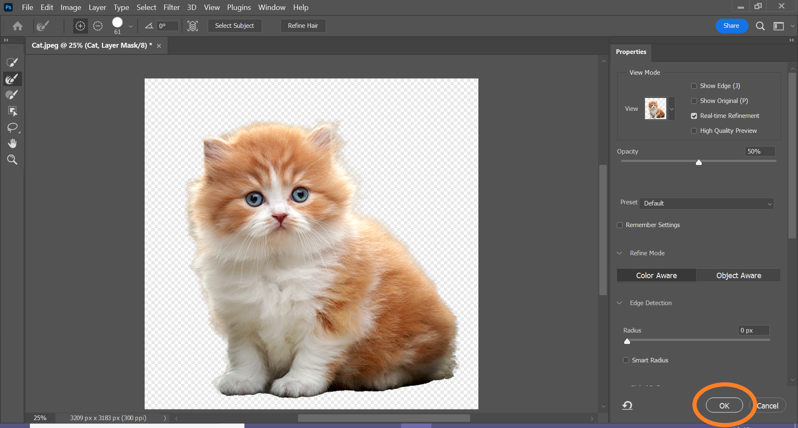Open the View mode dropdown arrow
798x428 pixels.
[x=672, y=109]
